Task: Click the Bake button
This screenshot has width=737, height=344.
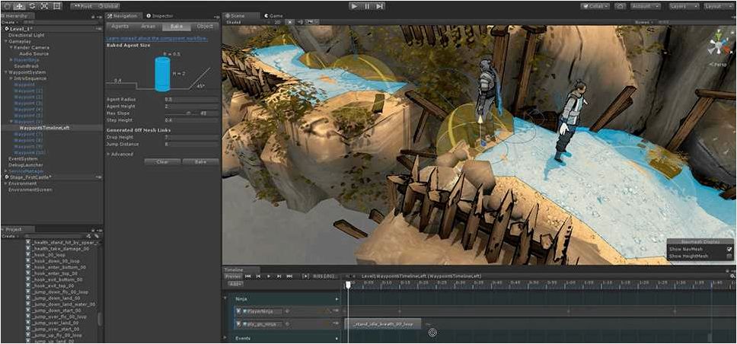Action: pyautogui.click(x=201, y=161)
